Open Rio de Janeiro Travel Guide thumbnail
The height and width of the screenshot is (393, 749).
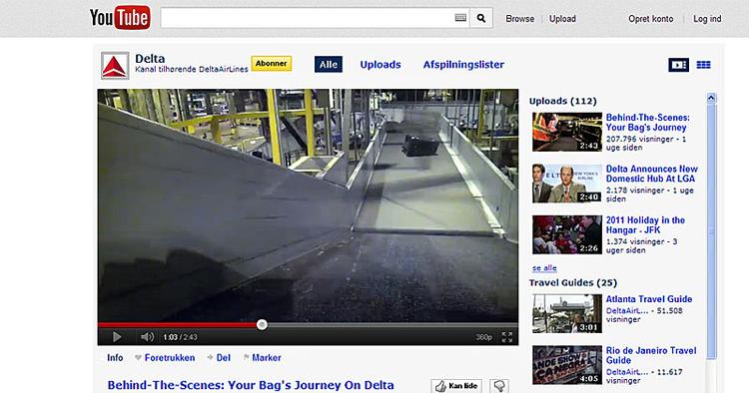pos(567,365)
